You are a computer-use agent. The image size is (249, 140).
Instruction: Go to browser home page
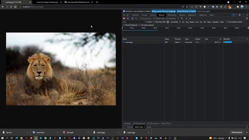(x=15, y=7)
